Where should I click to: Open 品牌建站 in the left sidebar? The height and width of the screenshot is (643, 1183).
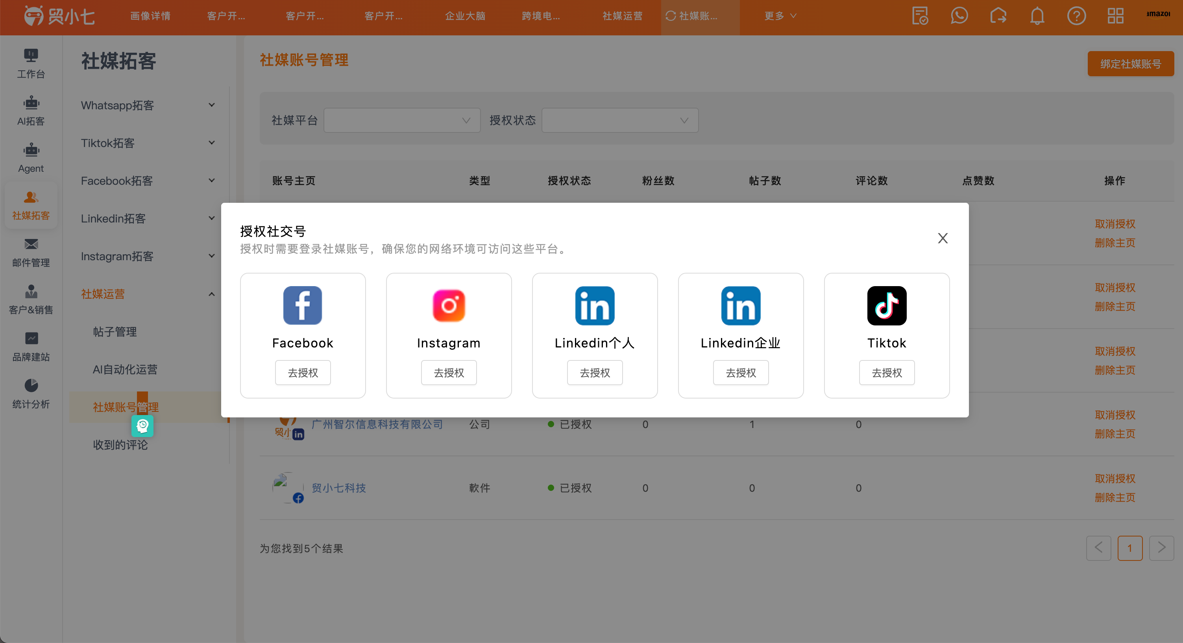tap(31, 347)
